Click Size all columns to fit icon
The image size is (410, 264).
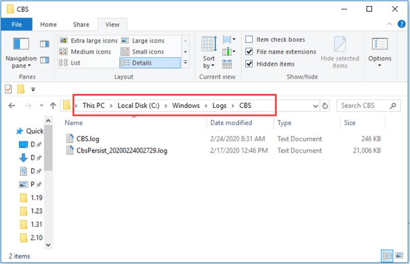227,64
